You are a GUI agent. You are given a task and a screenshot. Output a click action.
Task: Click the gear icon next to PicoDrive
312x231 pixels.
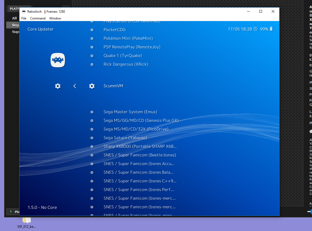tap(92, 129)
